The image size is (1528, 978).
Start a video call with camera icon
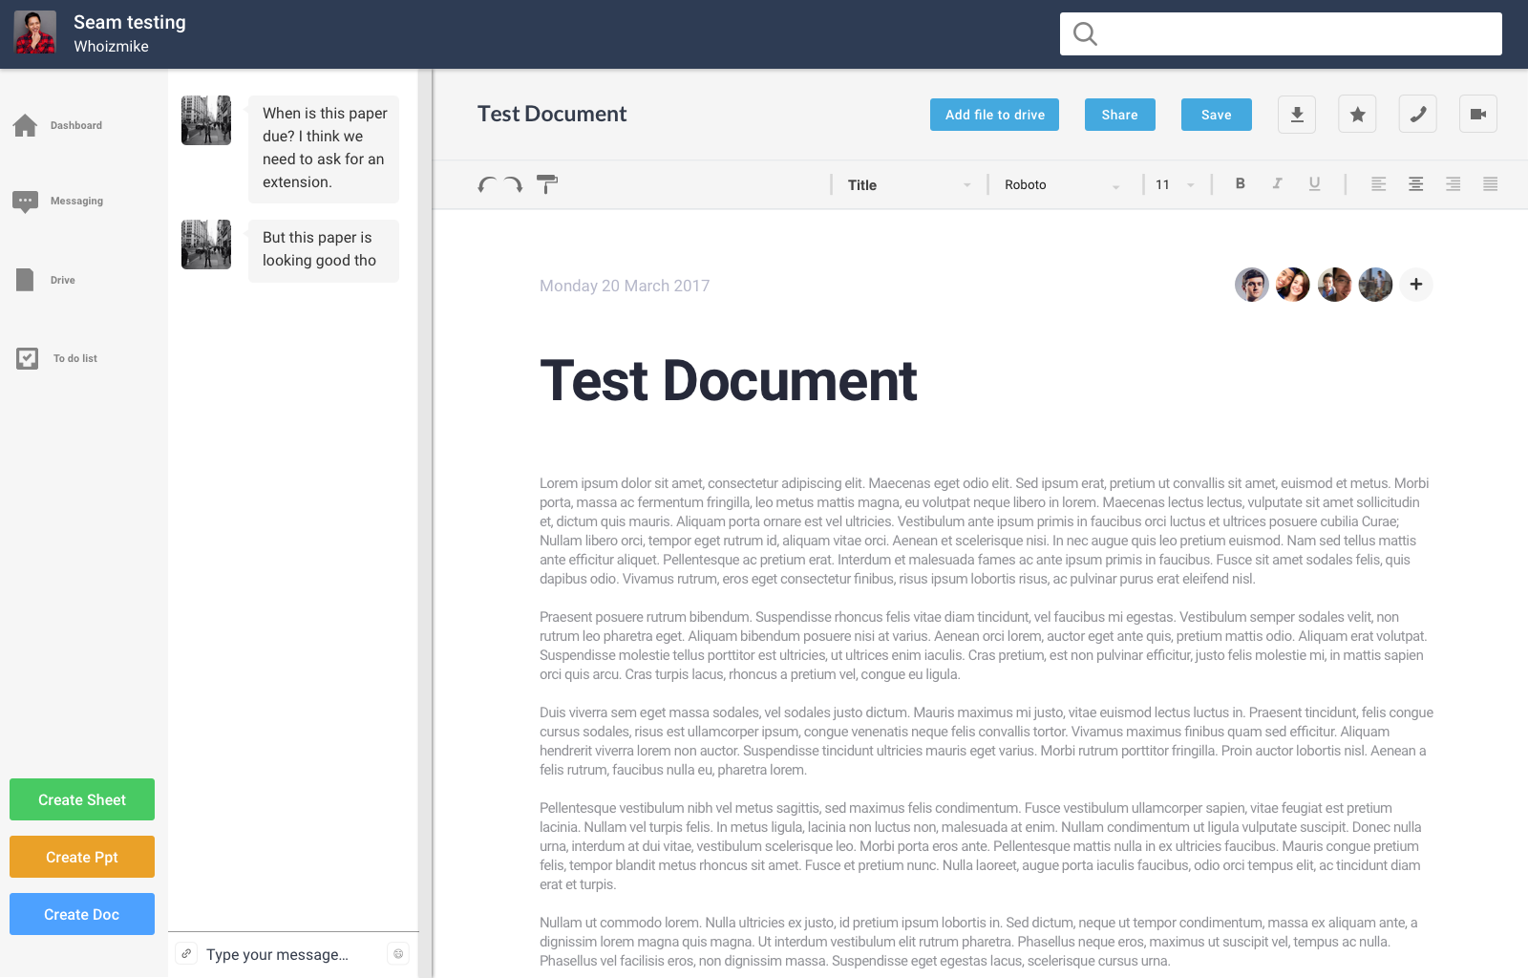(1478, 115)
